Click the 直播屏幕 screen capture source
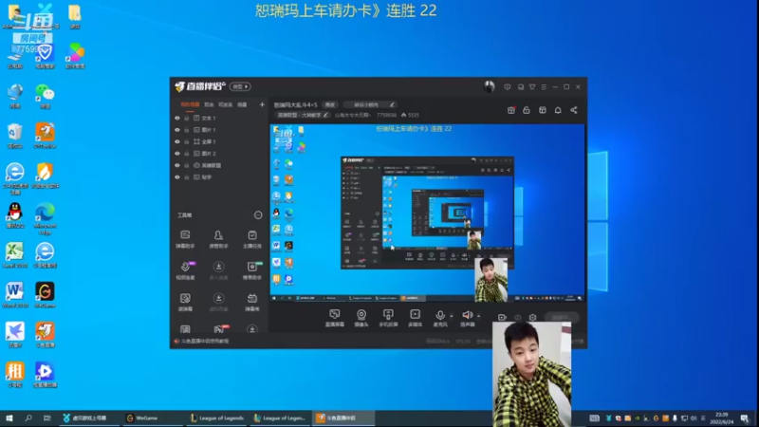 coord(335,318)
